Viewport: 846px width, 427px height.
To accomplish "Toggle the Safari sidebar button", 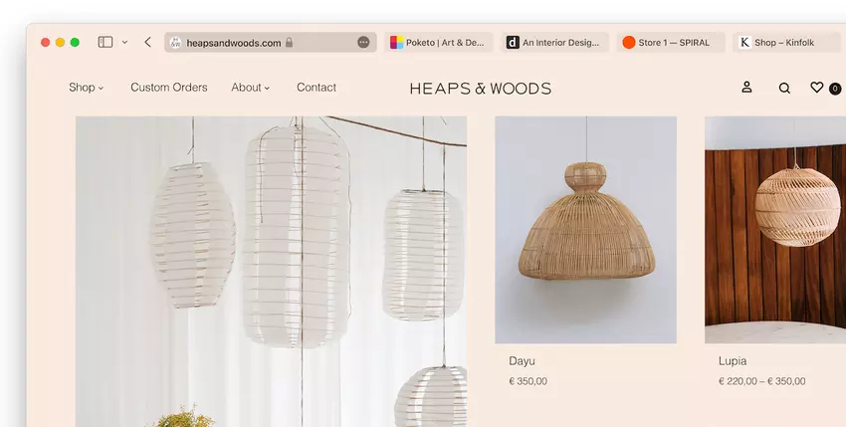I will coord(106,43).
